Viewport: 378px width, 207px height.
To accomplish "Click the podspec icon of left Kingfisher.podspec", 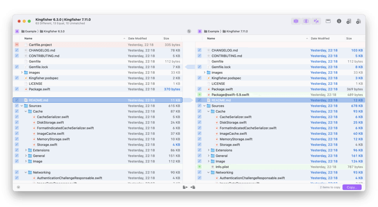I will click(x=26, y=78).
